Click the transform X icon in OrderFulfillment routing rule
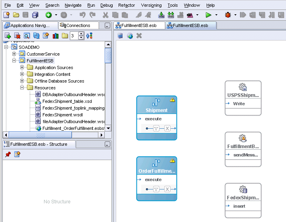 [x=167, y=189]
